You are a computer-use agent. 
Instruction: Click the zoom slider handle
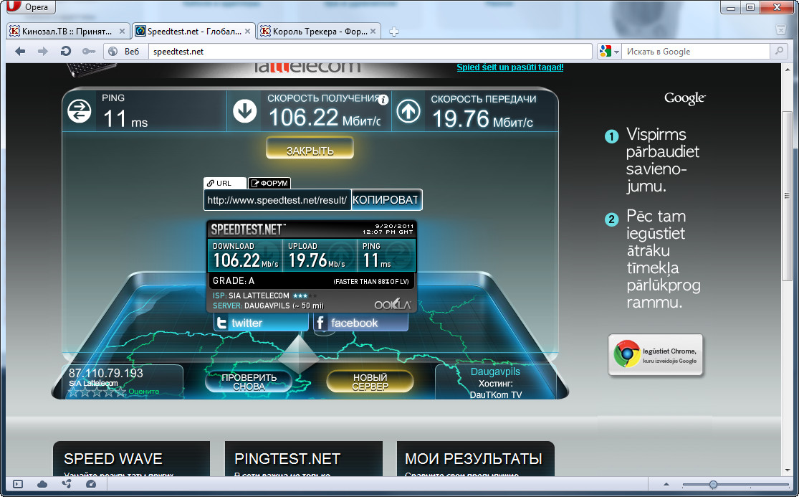click(x=714, y=484)
